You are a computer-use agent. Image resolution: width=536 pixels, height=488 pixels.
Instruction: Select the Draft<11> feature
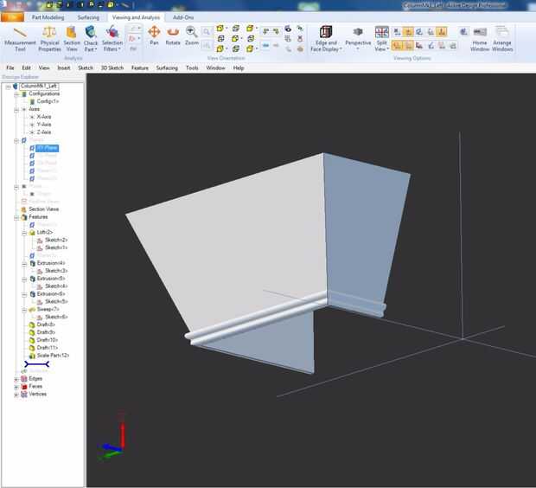pos(48,348)
